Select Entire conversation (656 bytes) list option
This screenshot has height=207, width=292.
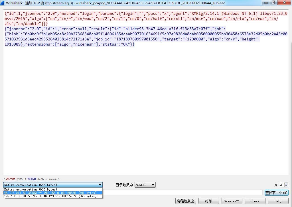click(53, 189)
